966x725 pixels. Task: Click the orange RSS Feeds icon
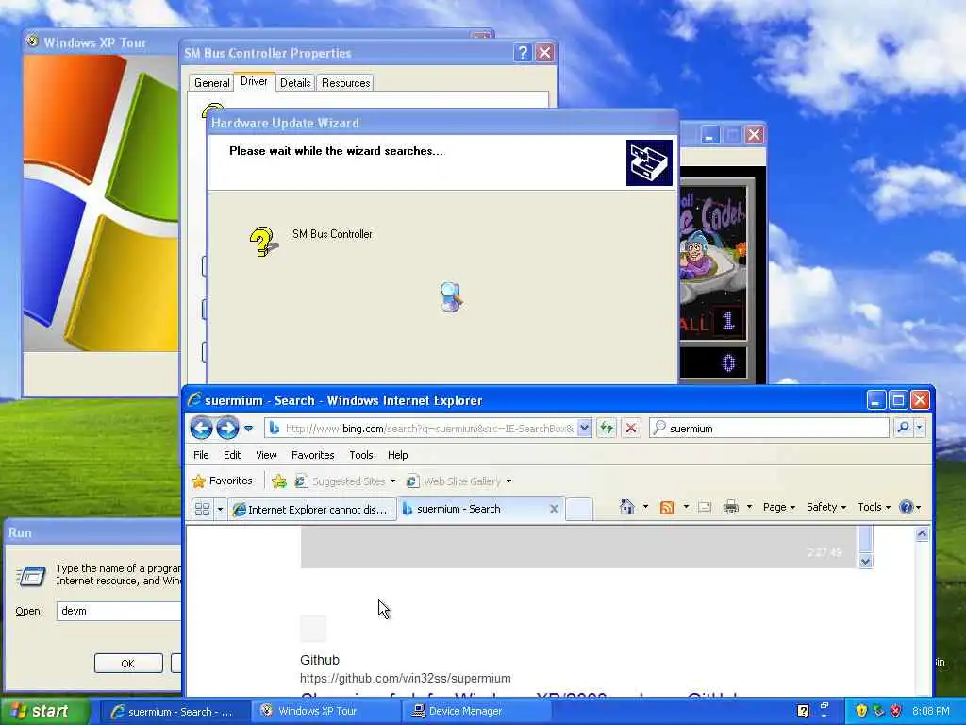point(667,507)
